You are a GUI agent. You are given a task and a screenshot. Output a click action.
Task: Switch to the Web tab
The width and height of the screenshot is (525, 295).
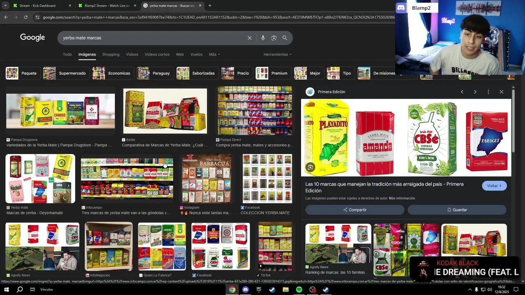180,54
